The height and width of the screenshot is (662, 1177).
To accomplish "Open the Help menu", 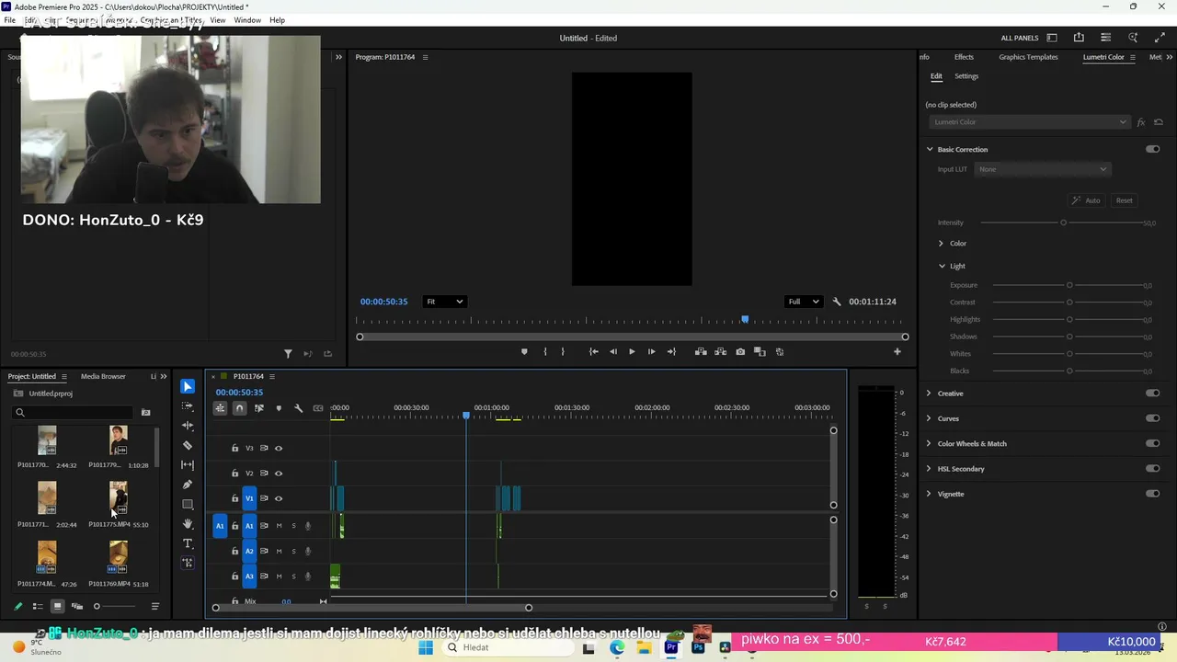I will point(277,20).
